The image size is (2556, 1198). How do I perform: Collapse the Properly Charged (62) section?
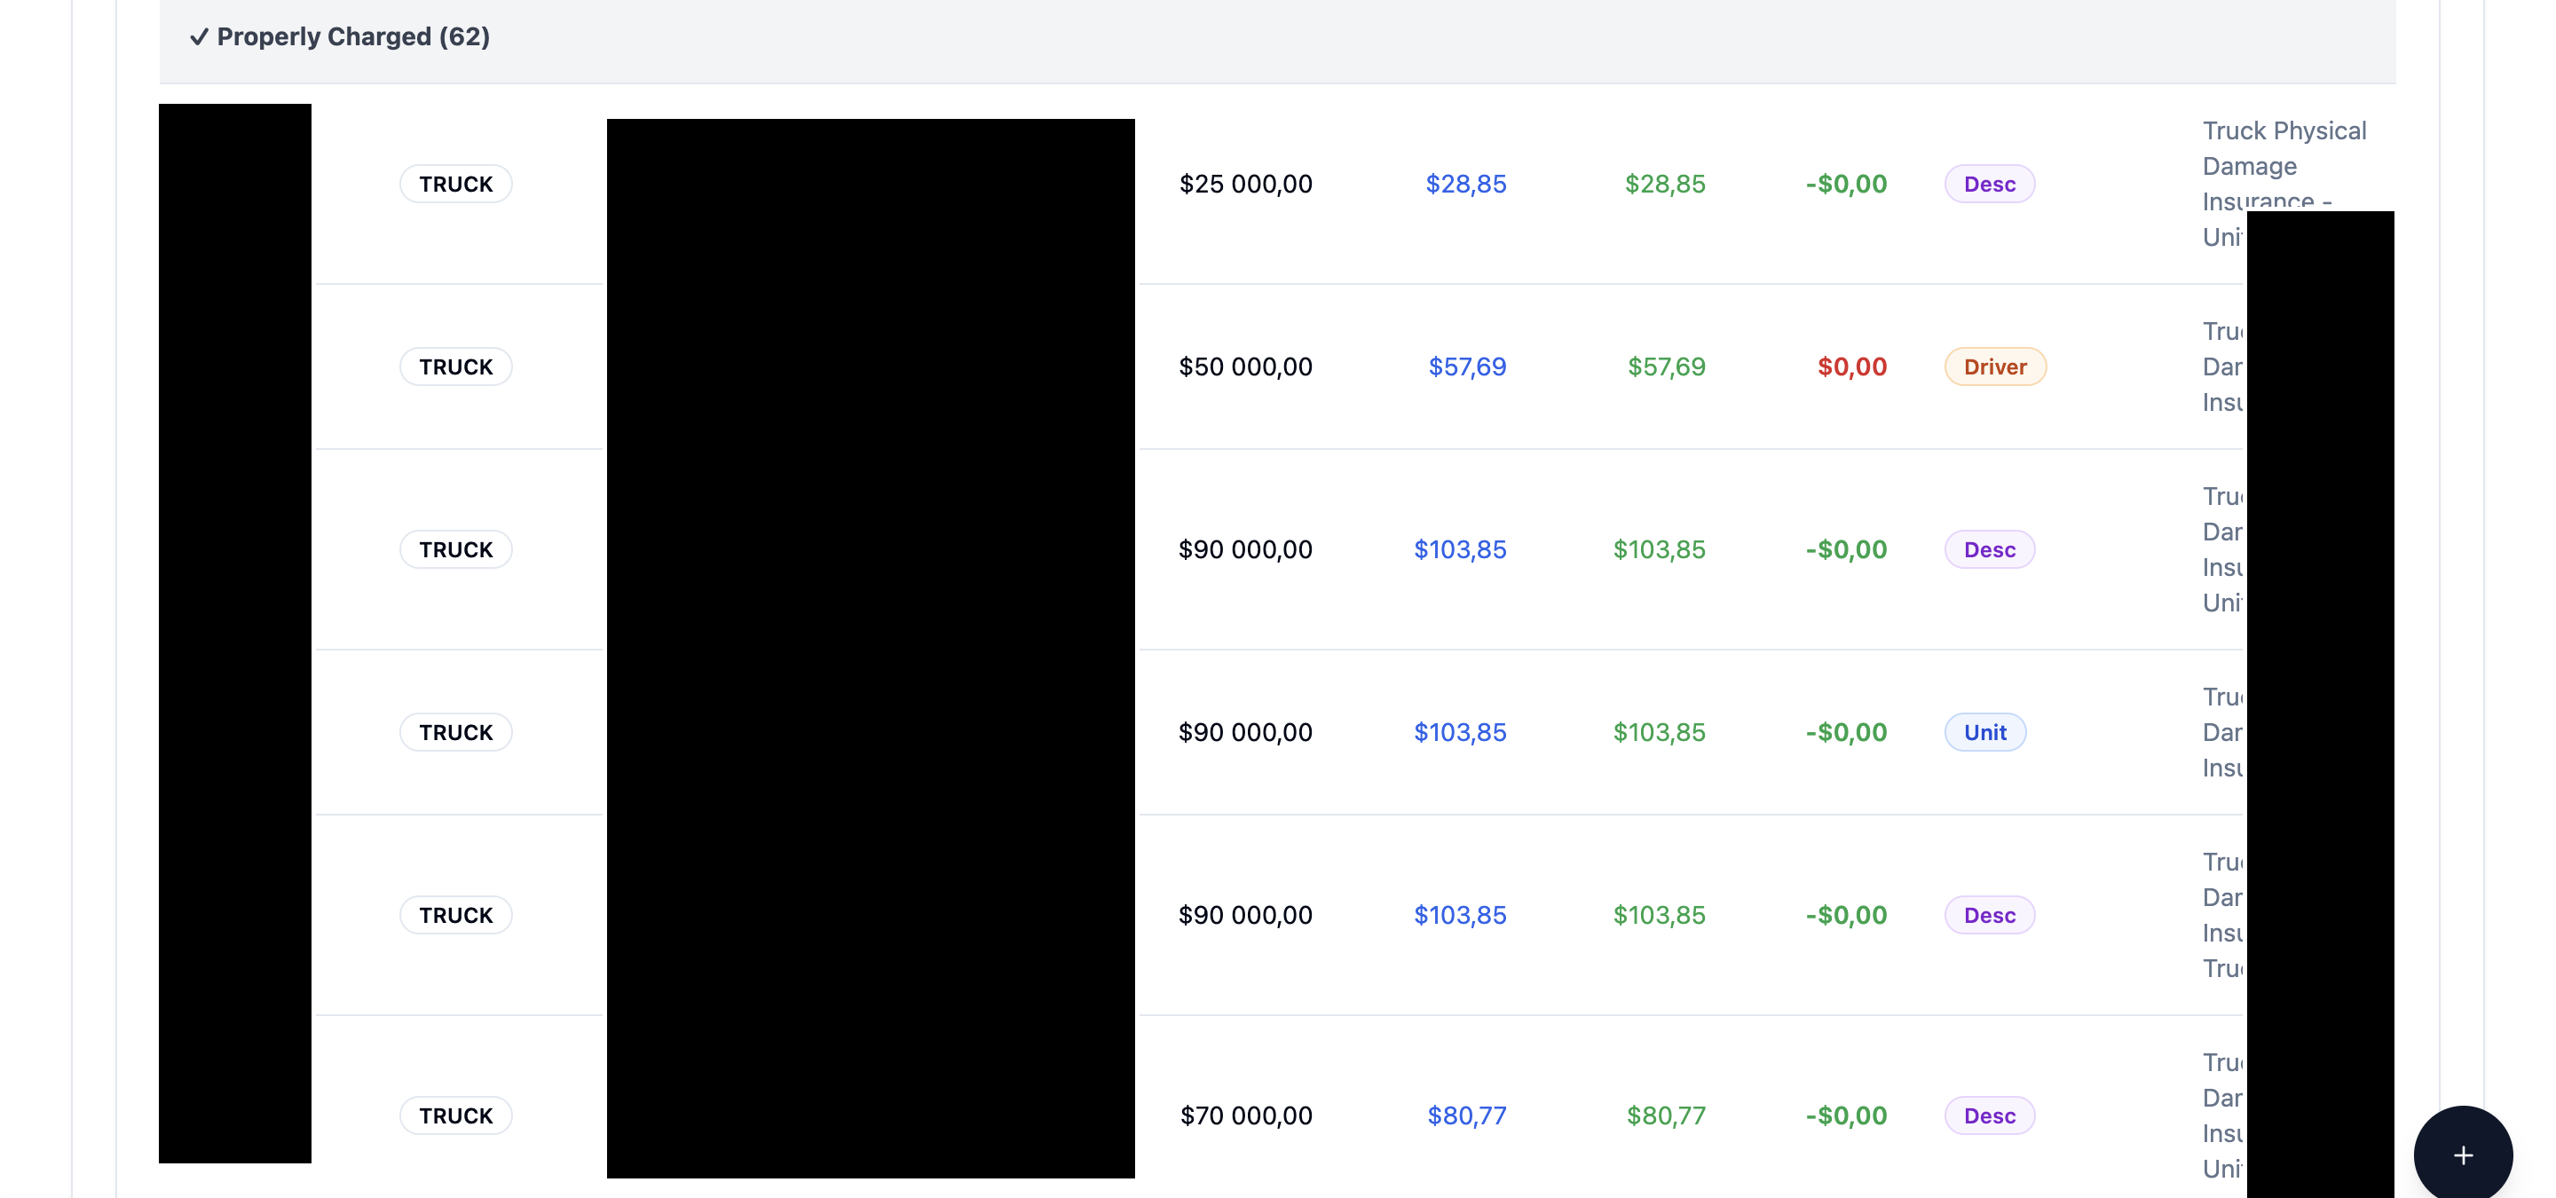pyautogui.click(x=352, y=36)
